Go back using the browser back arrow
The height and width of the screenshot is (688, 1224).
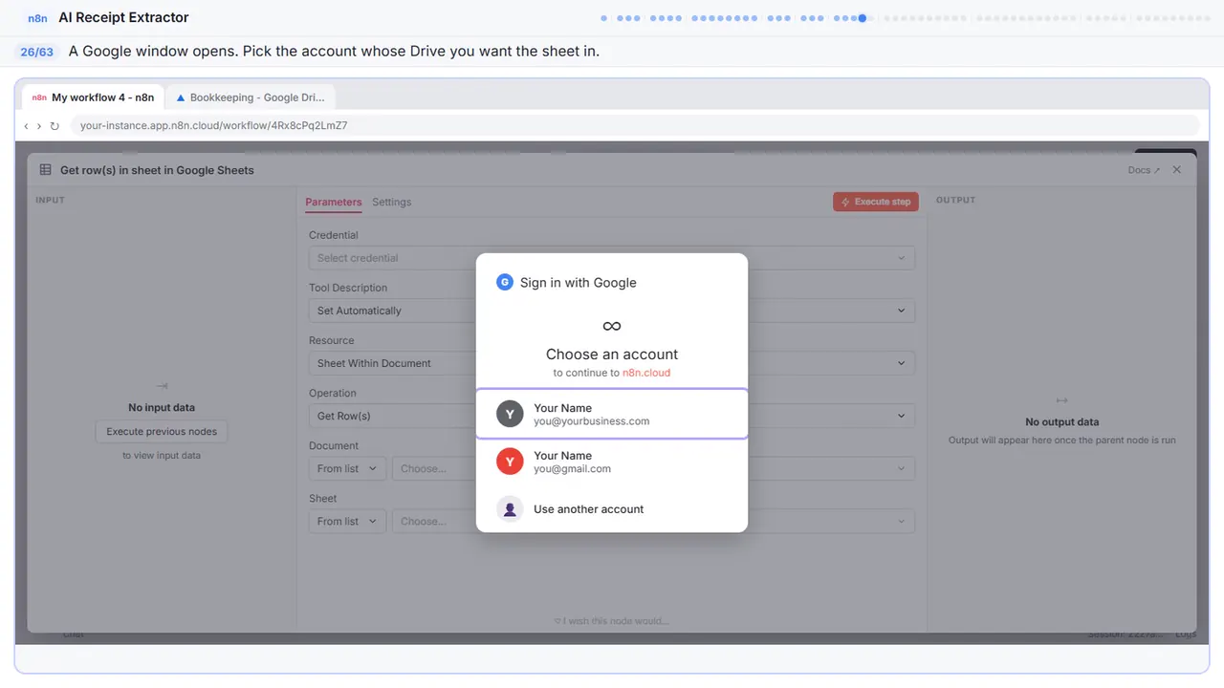pyautogui.click(x=26, y=125)
